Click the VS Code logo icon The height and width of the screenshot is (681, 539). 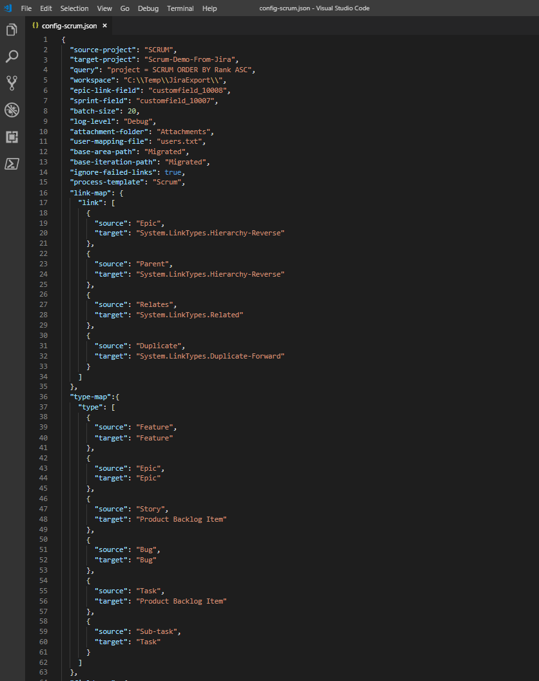coord(8,8)
